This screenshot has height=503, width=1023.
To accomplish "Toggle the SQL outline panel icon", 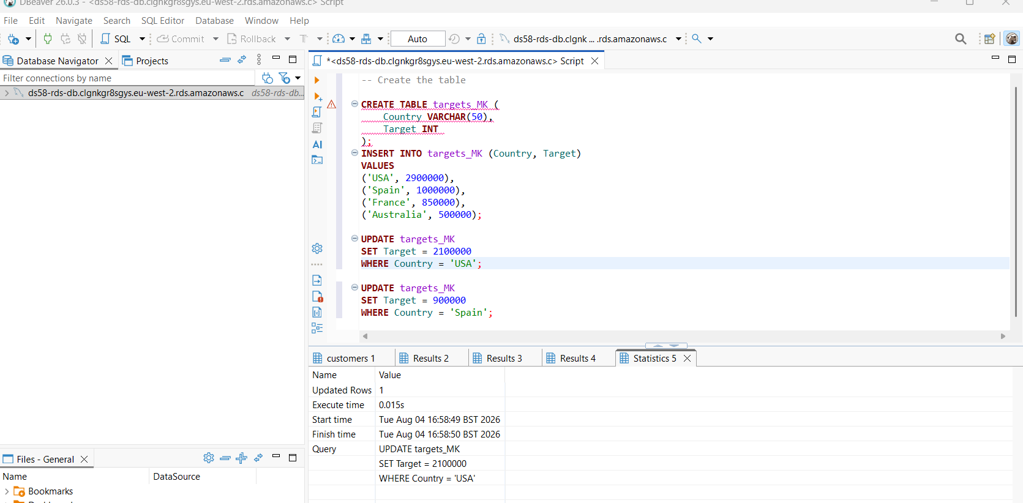I will click(x=317, y=328).
